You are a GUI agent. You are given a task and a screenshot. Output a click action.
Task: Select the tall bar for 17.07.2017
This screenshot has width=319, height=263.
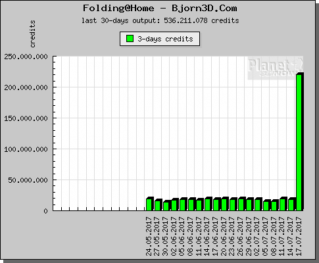click(300, 141)
